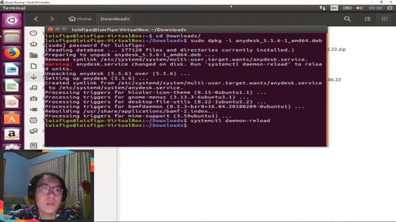Screen dimensions: 396x222
Task: Switch Files to list view
Action: (368, 19)
